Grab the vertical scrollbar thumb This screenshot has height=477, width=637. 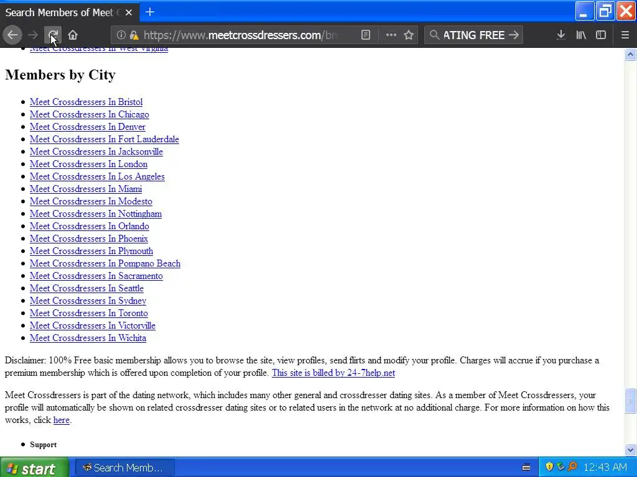click(x=631, y=401)
